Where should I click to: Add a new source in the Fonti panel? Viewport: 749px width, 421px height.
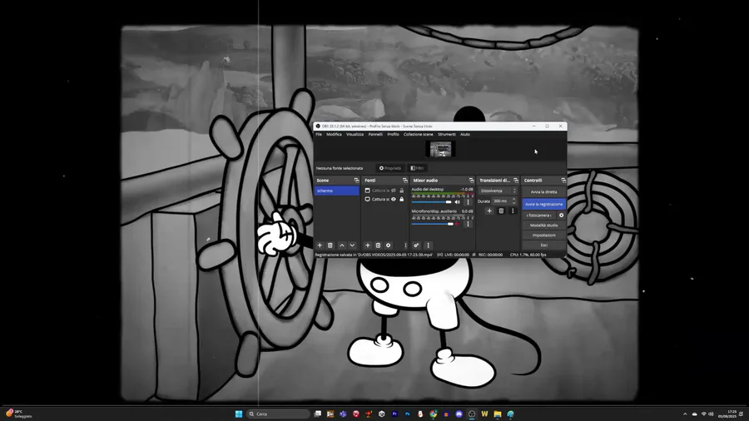[367, 245]
